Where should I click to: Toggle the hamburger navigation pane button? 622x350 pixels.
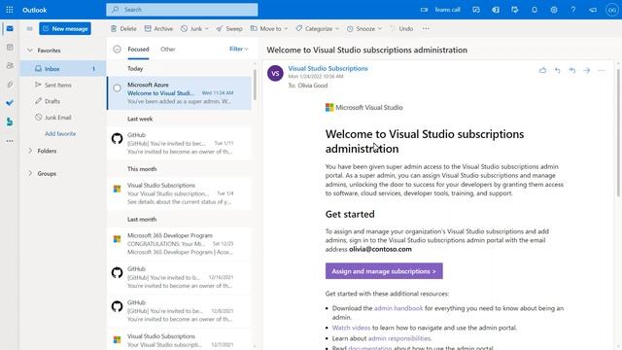pyautogui.click(x=29, y=28)
